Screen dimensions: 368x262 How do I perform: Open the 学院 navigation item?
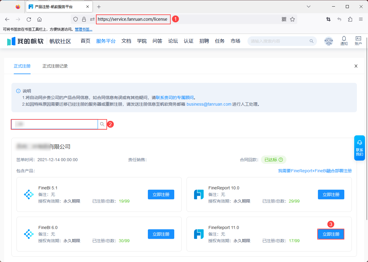click(x=142, y=41)
